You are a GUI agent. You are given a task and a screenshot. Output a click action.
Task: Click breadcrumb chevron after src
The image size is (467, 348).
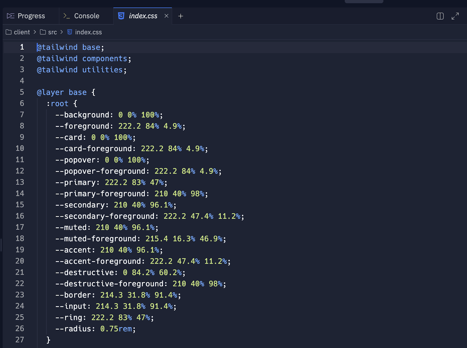[x=62, y=32]
